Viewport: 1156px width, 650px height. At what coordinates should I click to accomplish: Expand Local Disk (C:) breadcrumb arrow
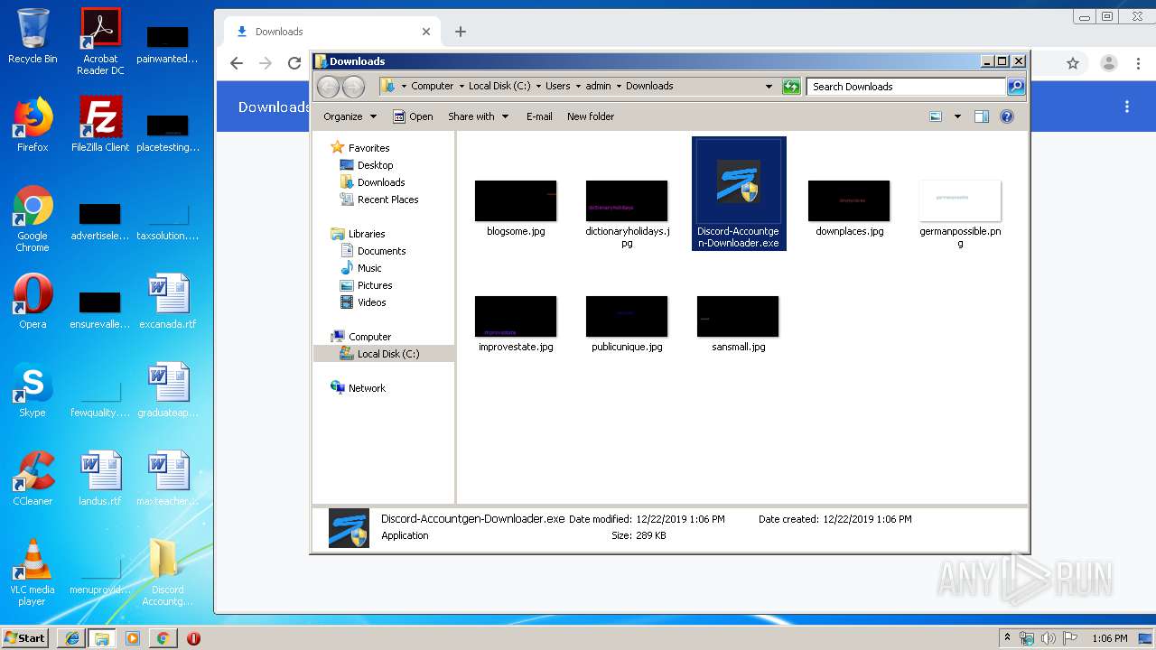(537, 87)
